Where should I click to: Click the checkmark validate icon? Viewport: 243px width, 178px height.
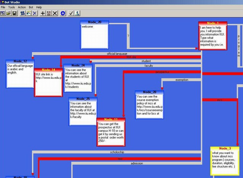(x=71, y=13)
